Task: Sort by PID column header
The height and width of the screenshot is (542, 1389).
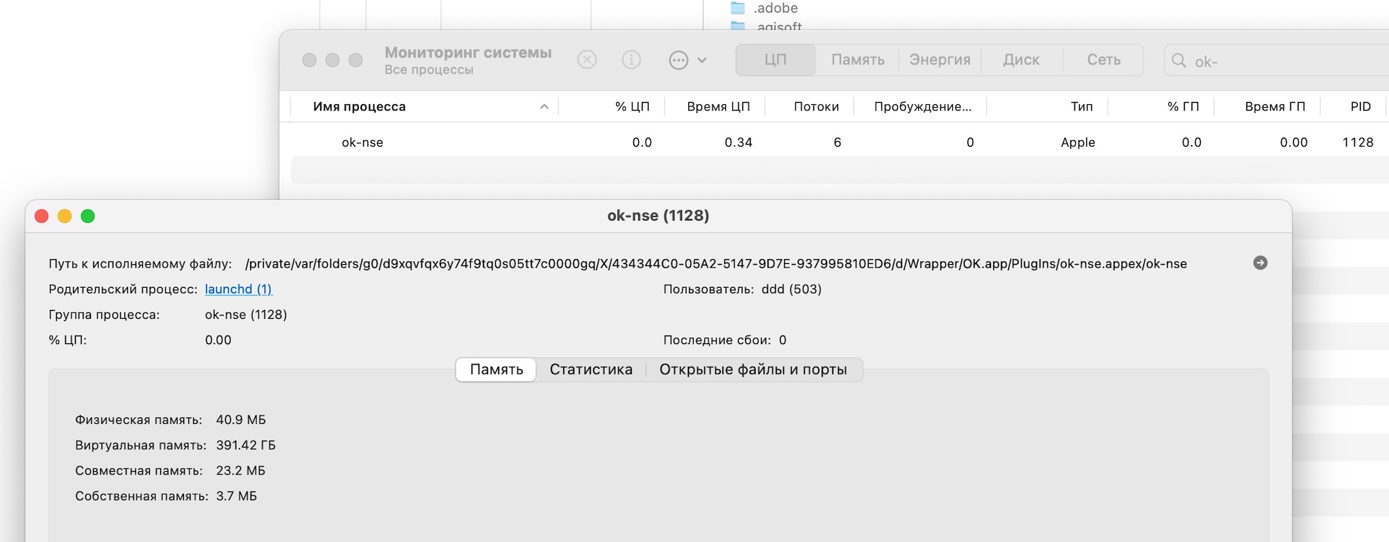Action: click(1361, 106)
